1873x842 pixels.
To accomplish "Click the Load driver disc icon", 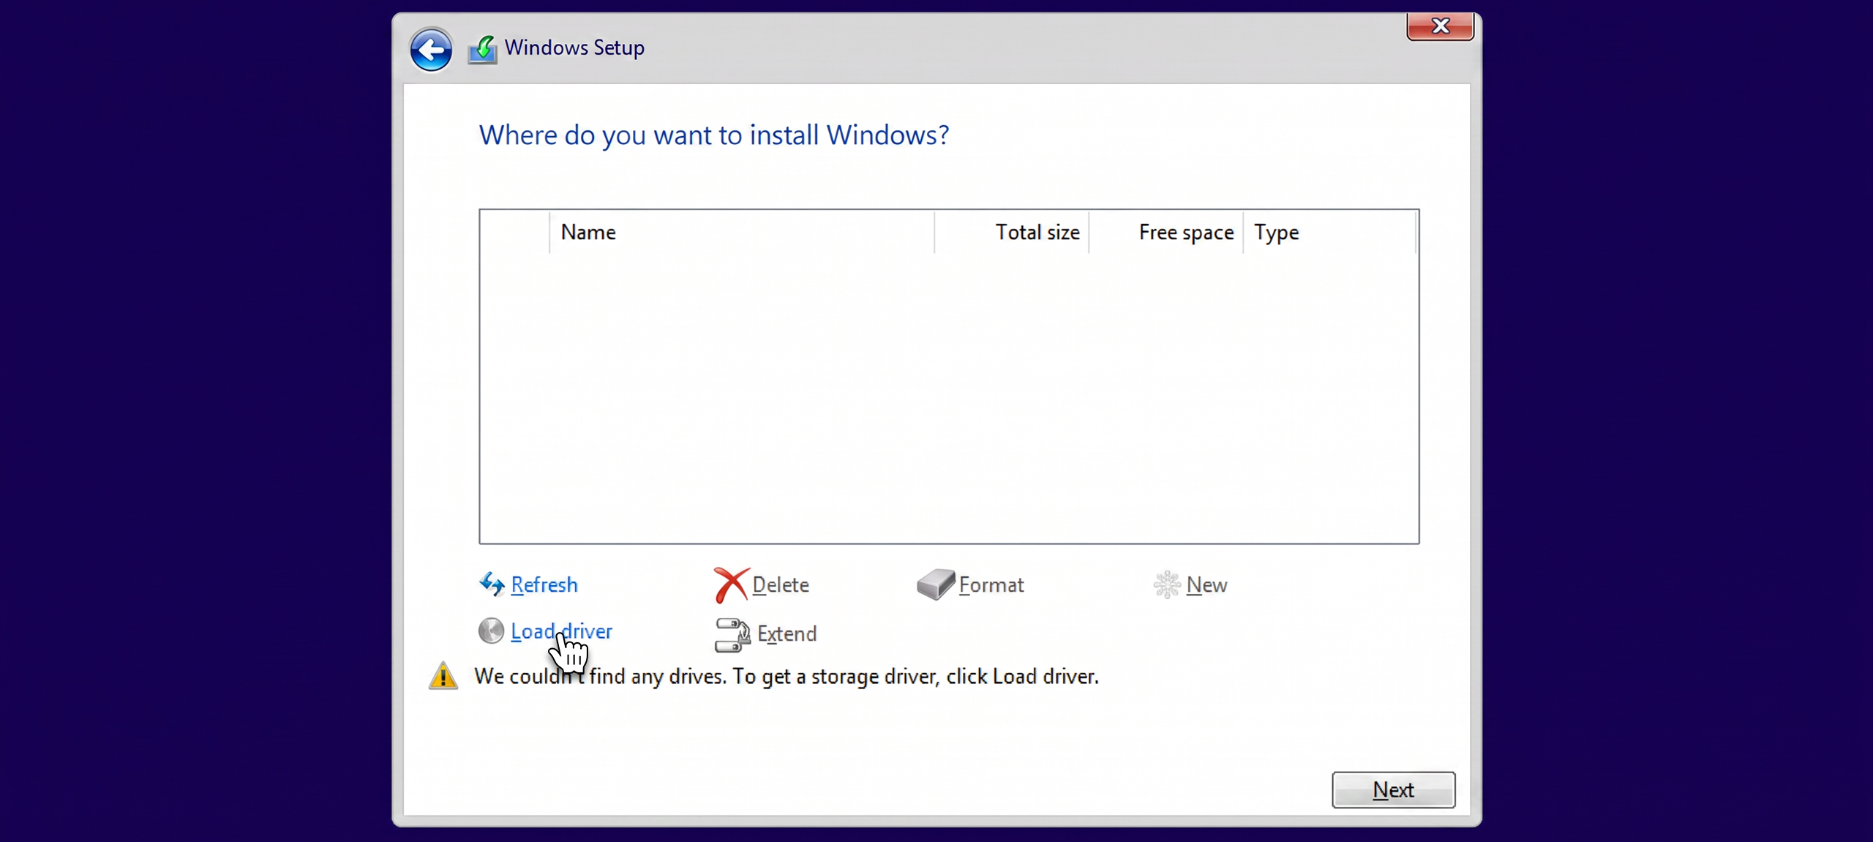I will pyautogui.click(x=491, y=631).
